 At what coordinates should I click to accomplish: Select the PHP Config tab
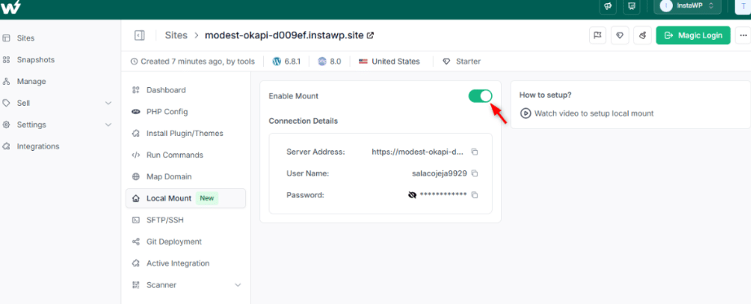[x=167, y=112]
